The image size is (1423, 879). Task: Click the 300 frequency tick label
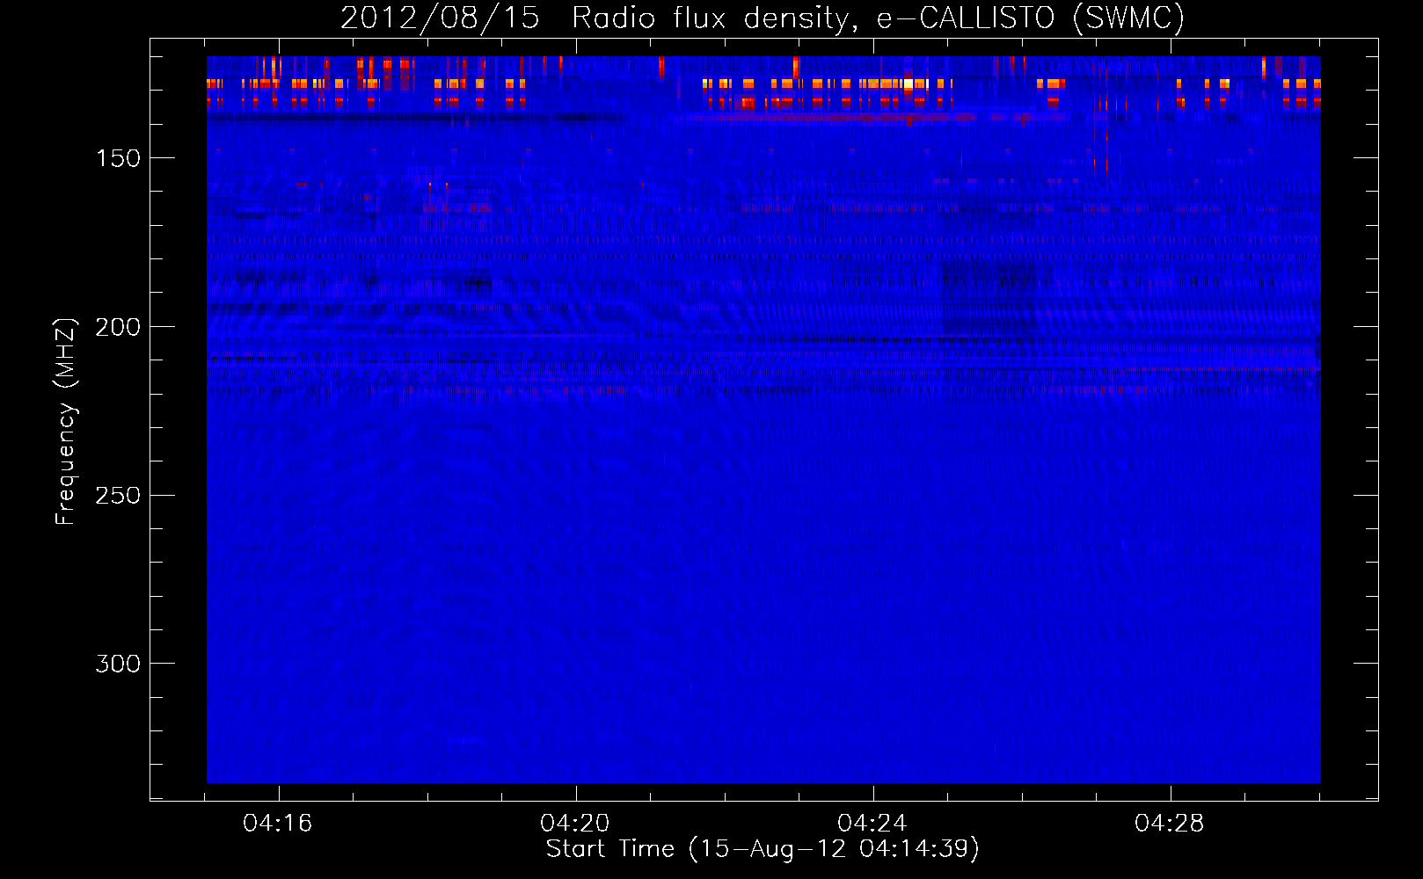click(118, 664)
